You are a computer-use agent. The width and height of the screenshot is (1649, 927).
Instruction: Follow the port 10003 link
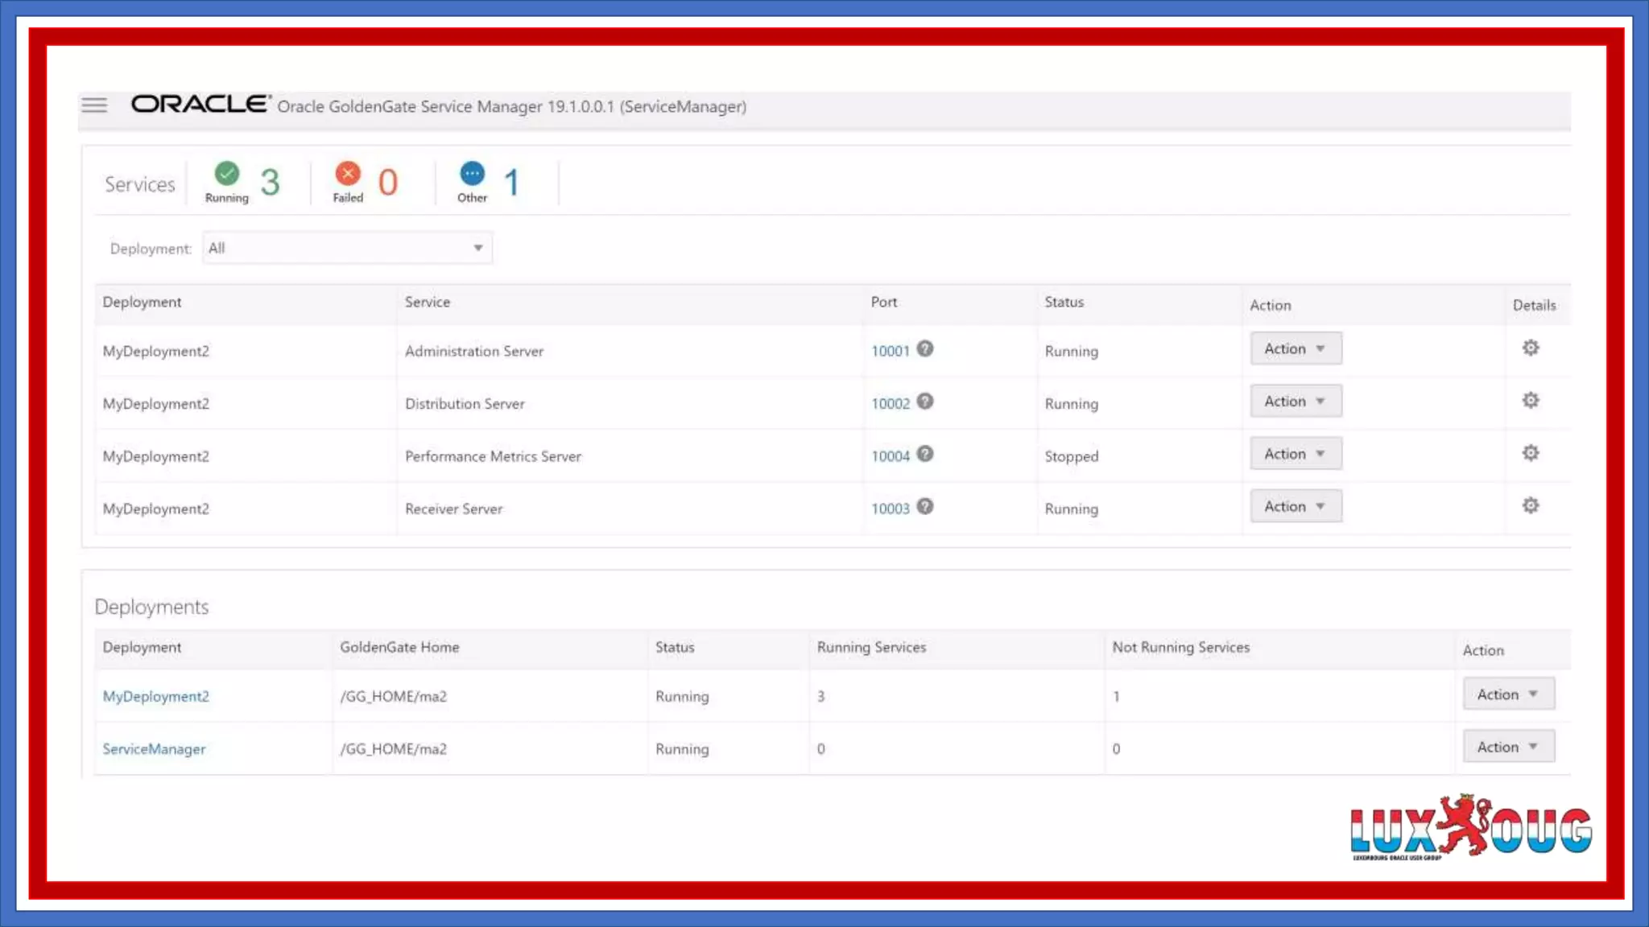coord(890,509)
